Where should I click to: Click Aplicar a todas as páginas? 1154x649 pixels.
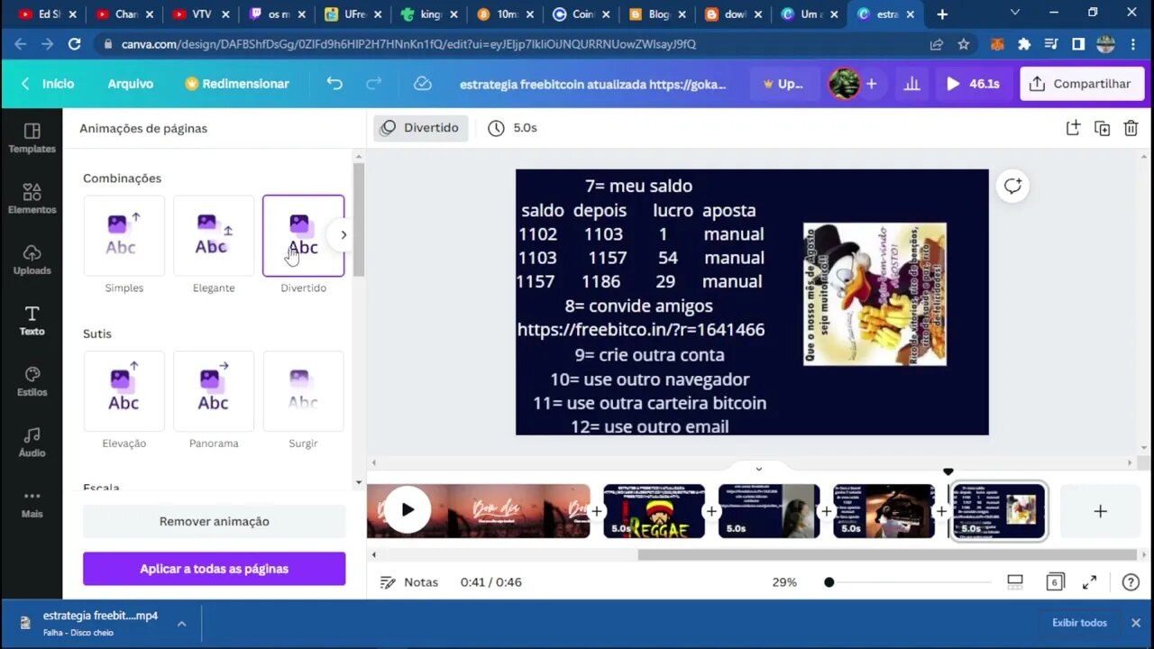(215, 569)
